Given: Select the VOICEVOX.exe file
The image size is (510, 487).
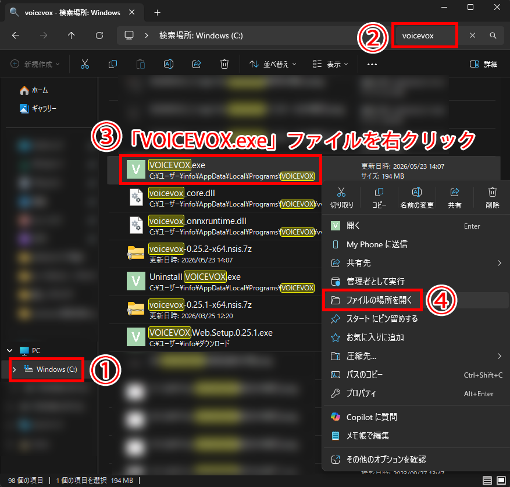Looking at the screenshot, I should click(215, 170).
